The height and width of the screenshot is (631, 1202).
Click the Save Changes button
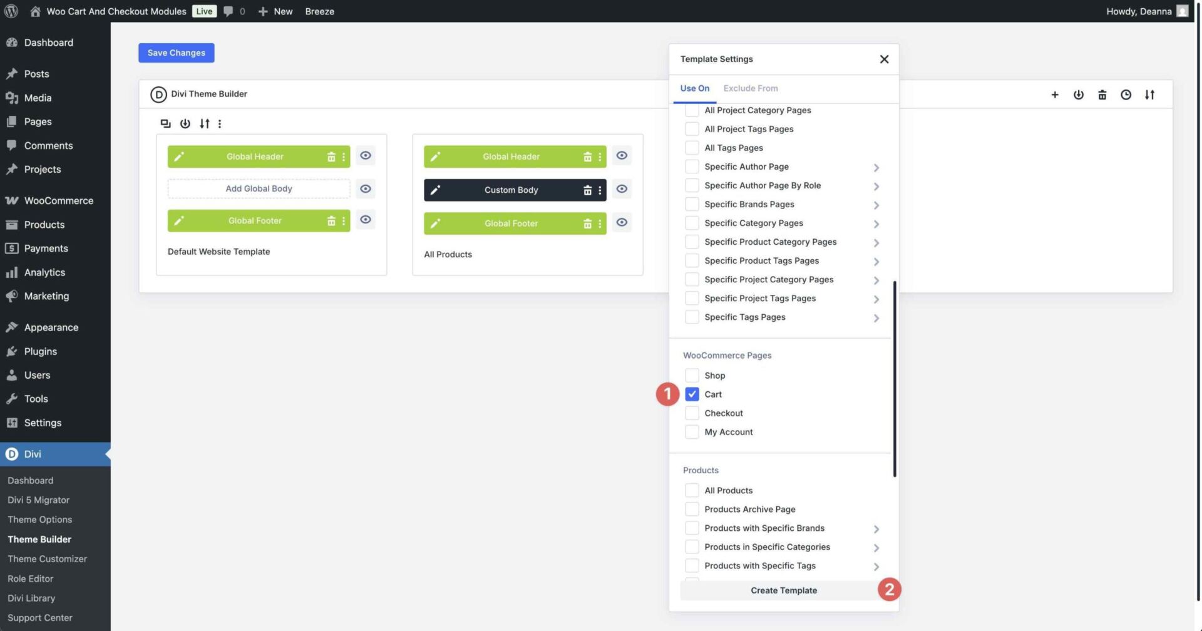pyautogui.click(x=176, y=53)
